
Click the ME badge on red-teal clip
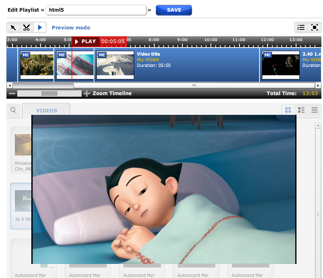click(62, 55)
